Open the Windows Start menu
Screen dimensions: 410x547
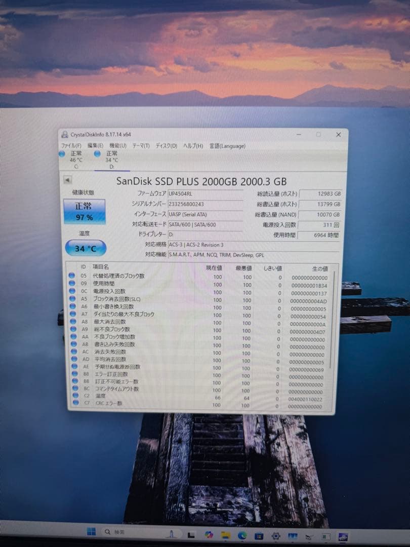tap(91, 531)
